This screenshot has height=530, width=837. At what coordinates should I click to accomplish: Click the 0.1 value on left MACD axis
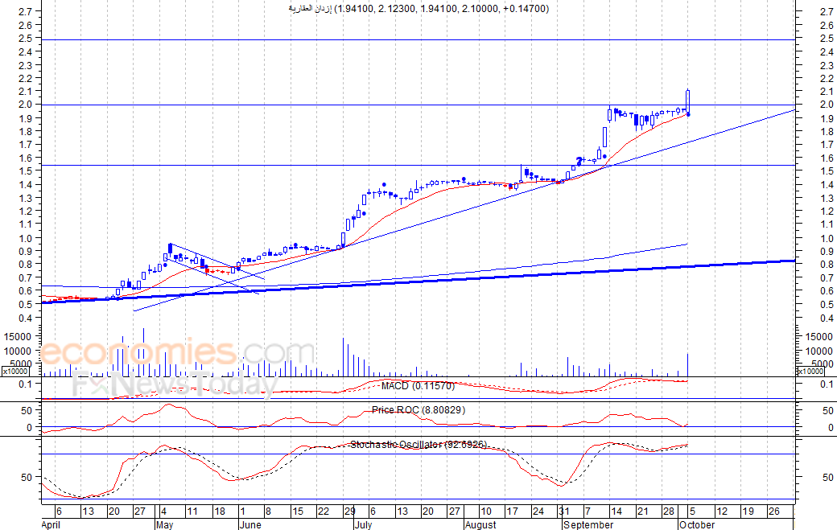coord(26,384)
